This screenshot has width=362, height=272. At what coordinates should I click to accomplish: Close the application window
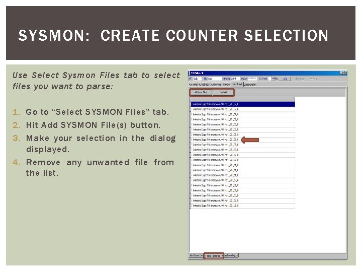(x=346, y=73)
